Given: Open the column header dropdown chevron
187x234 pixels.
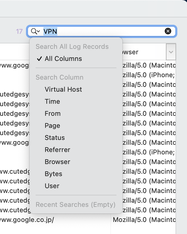Looking at the screenshot, I should click(171, 52).
